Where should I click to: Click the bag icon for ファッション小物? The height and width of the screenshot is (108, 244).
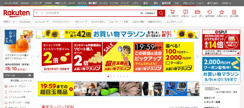(6, 97)
